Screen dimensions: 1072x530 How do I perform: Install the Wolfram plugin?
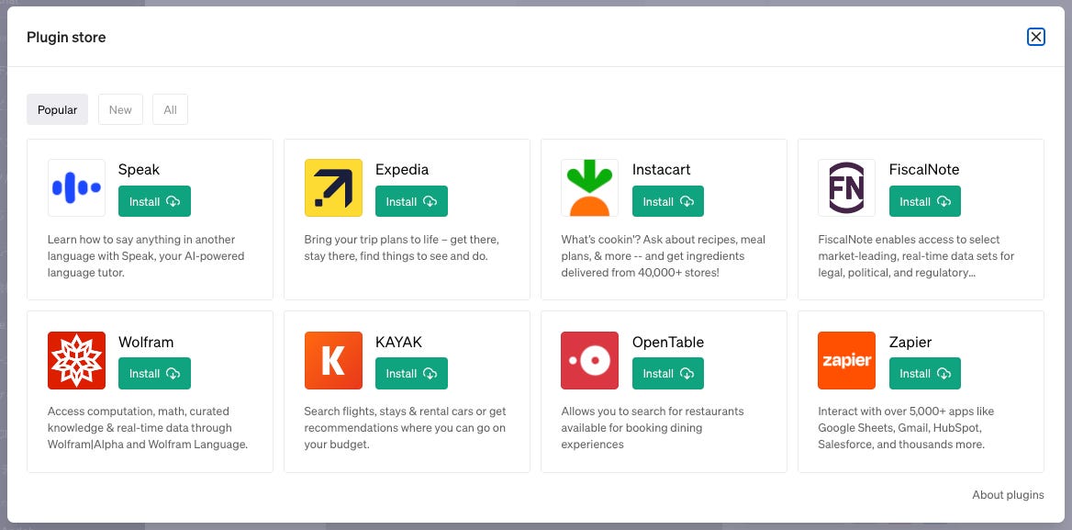click(x=154, y=374)
